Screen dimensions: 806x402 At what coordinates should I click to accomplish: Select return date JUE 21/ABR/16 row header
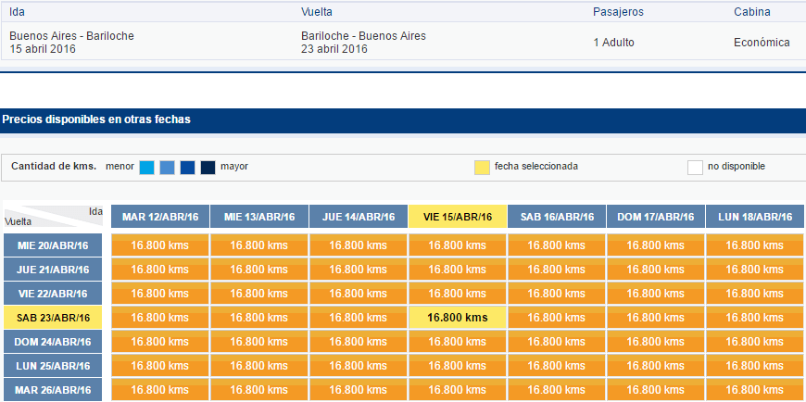(53, 270)
